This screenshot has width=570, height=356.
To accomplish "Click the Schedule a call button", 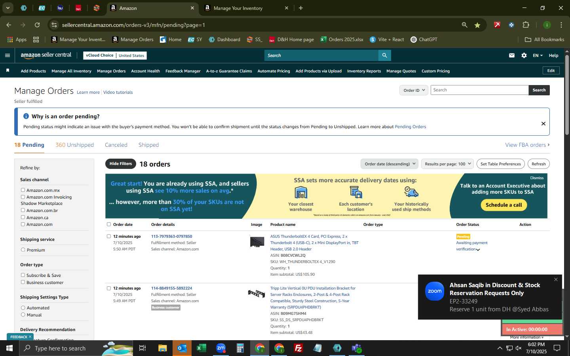I will [503, 205].
